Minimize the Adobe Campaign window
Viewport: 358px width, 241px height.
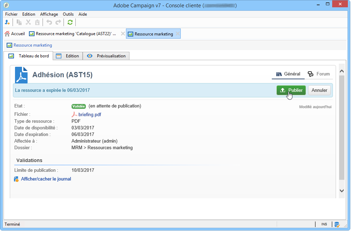coord(318,4)
